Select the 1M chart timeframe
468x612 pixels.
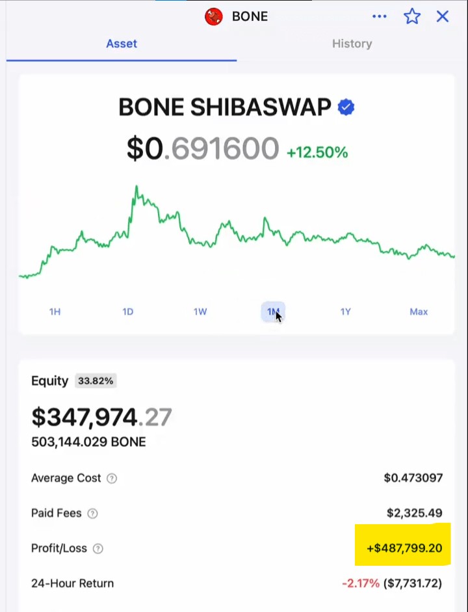click(273, 312)
